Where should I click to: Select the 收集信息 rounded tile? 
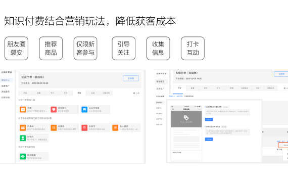tap(158, 49)
